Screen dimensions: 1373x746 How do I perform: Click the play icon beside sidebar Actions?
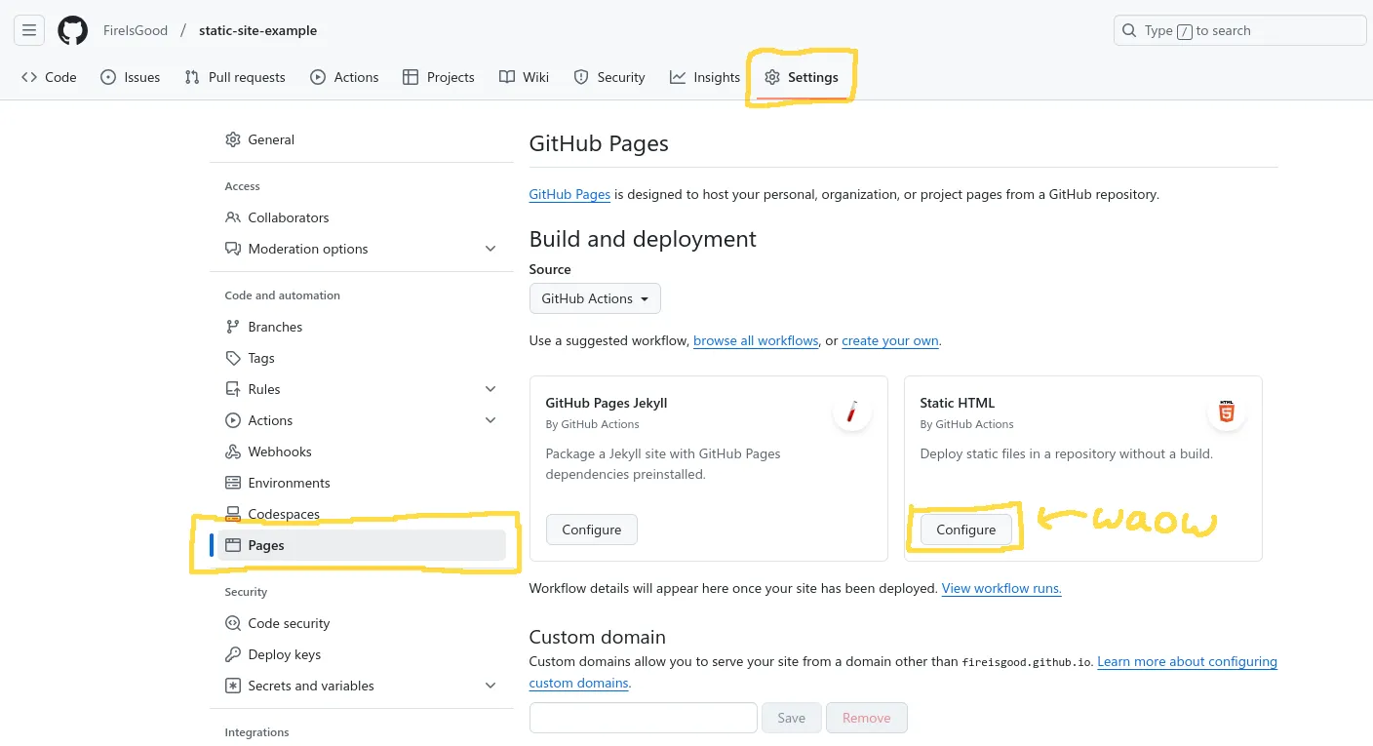[x=233, y=420]
